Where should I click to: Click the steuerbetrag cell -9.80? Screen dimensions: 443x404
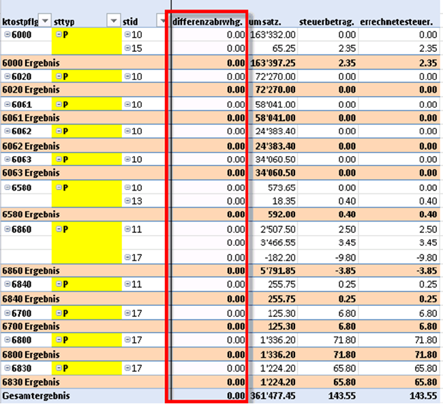[345, 258]
